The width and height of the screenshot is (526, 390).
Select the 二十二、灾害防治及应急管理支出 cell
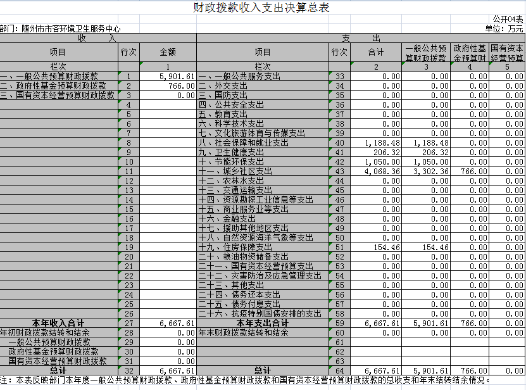pos(263,276)
